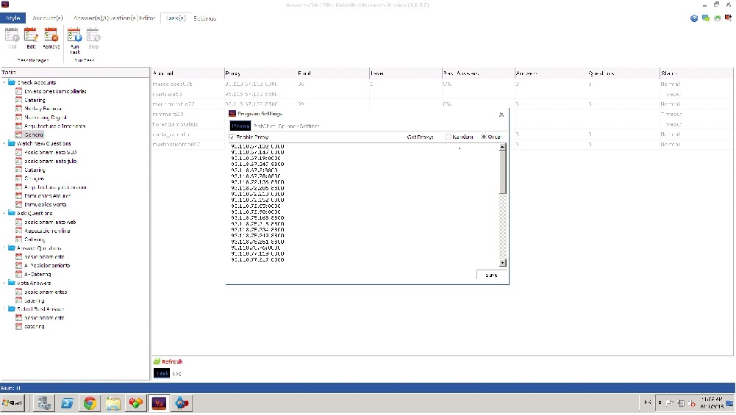Toggle the Enable Proxy checkbox

[232, 137]
